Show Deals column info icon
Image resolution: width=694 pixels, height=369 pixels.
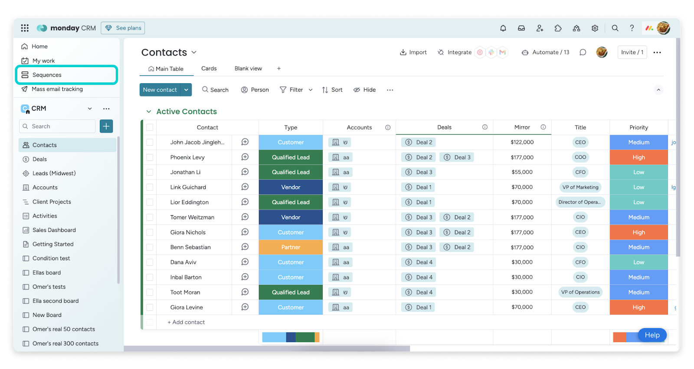tap(485, 127)
